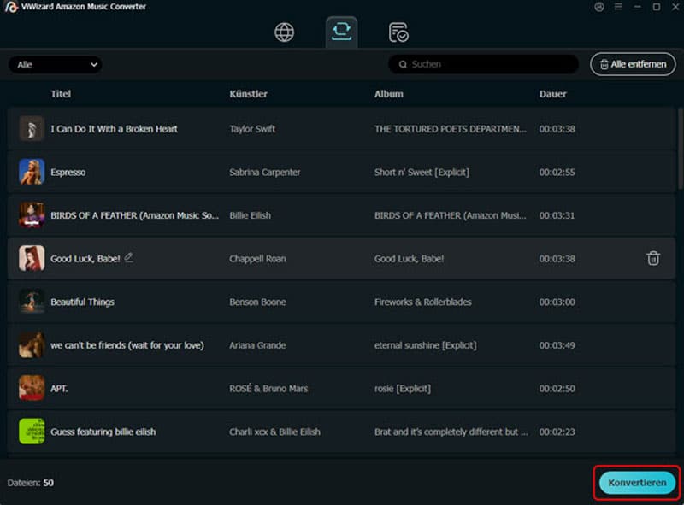Screen dimensions: 684x505
Task: Select the conversion list icon at the top
Action: pos(342,32)
